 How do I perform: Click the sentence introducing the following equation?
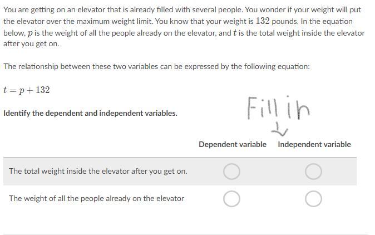pyautogui.click(x=157, y=66)
